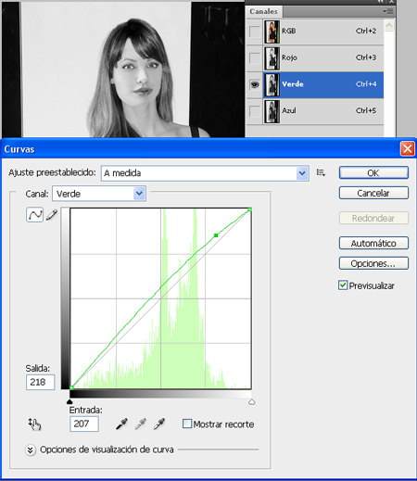Select the Canales panel tab
417x481 pixels.
[x=263, y=11]
